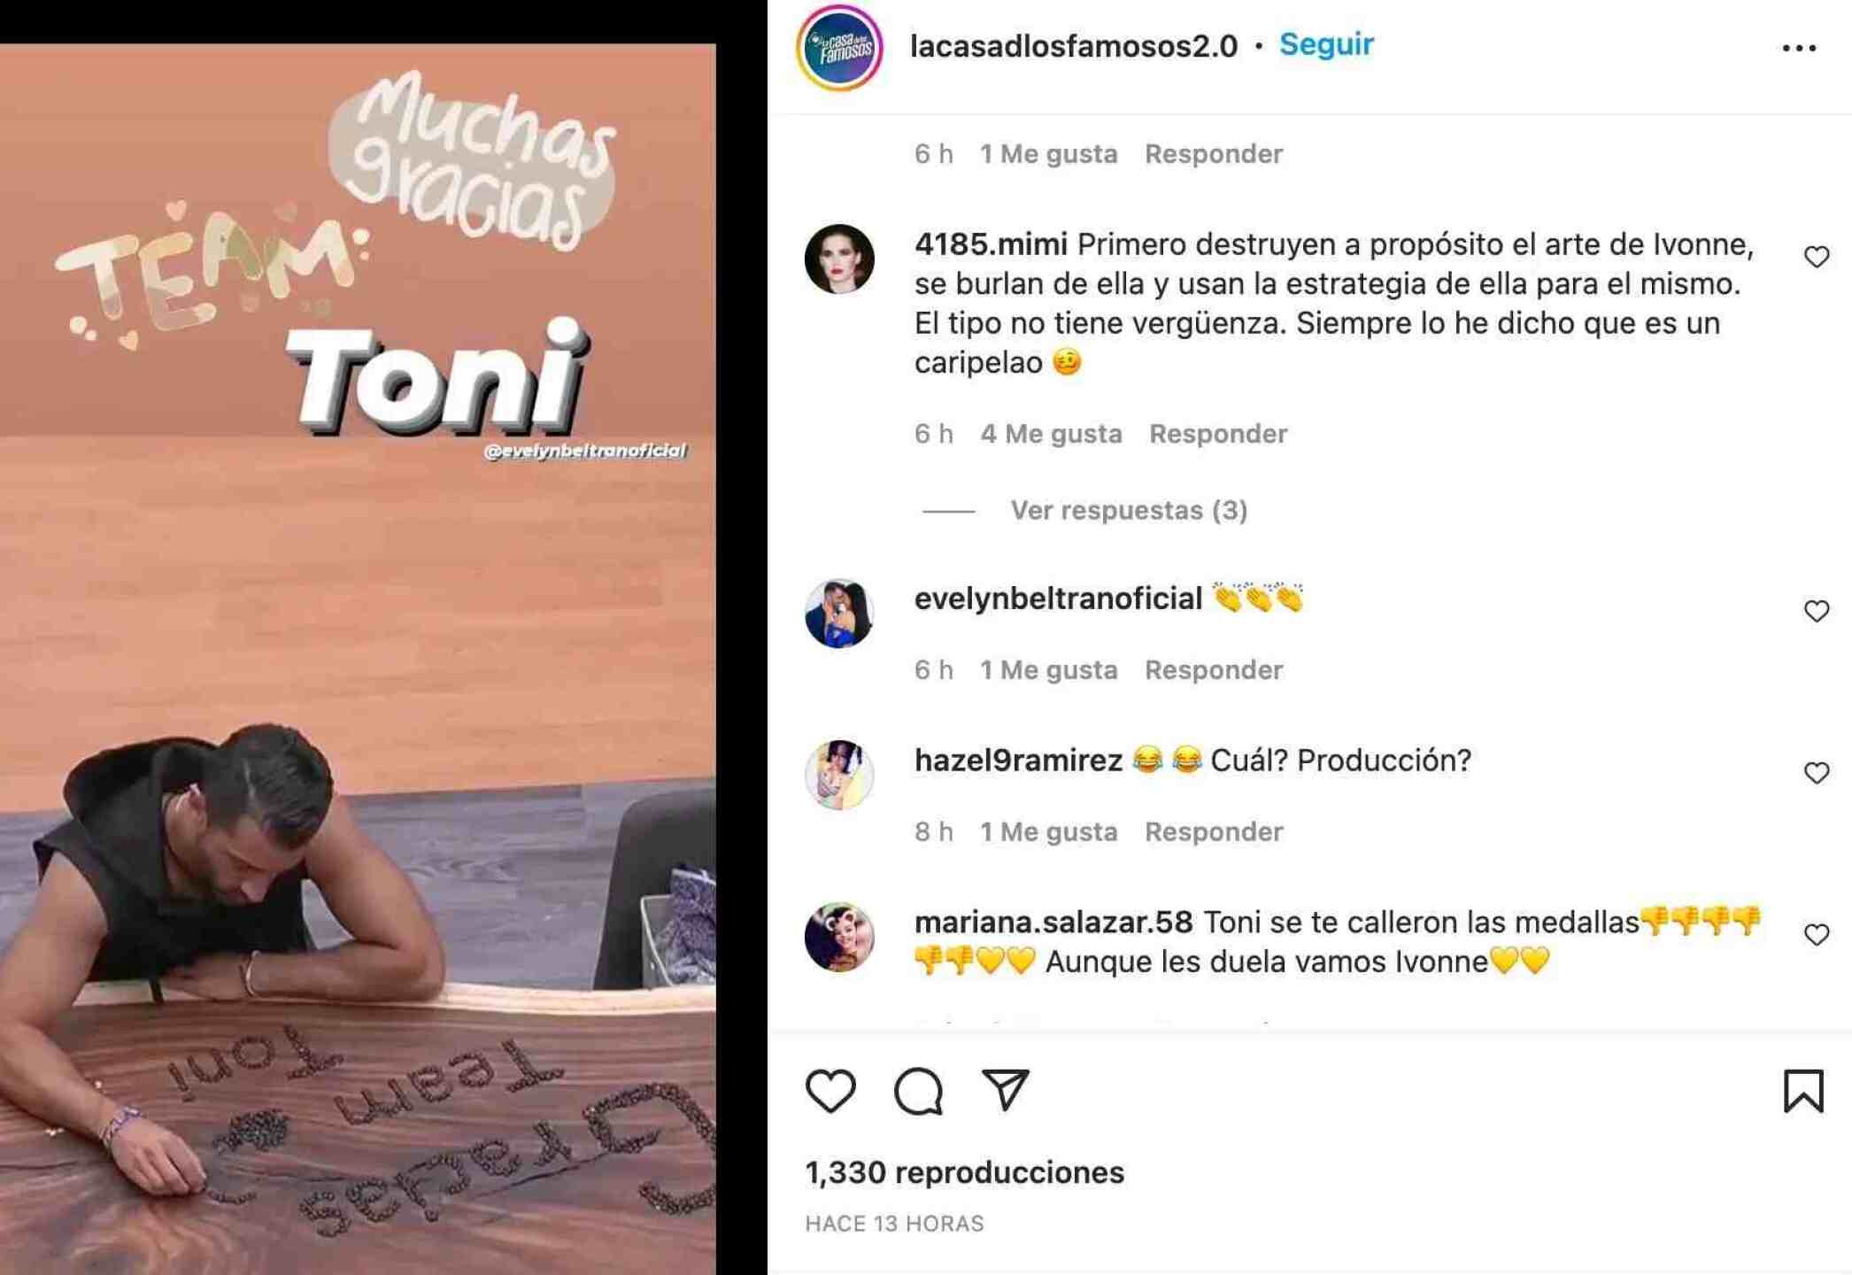
Task: Open lacasadlosfamosos2.0 profile picture in header
Action: tap(839, 48)
